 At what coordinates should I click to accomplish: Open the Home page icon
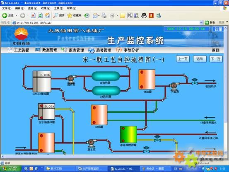click(48, 15)
